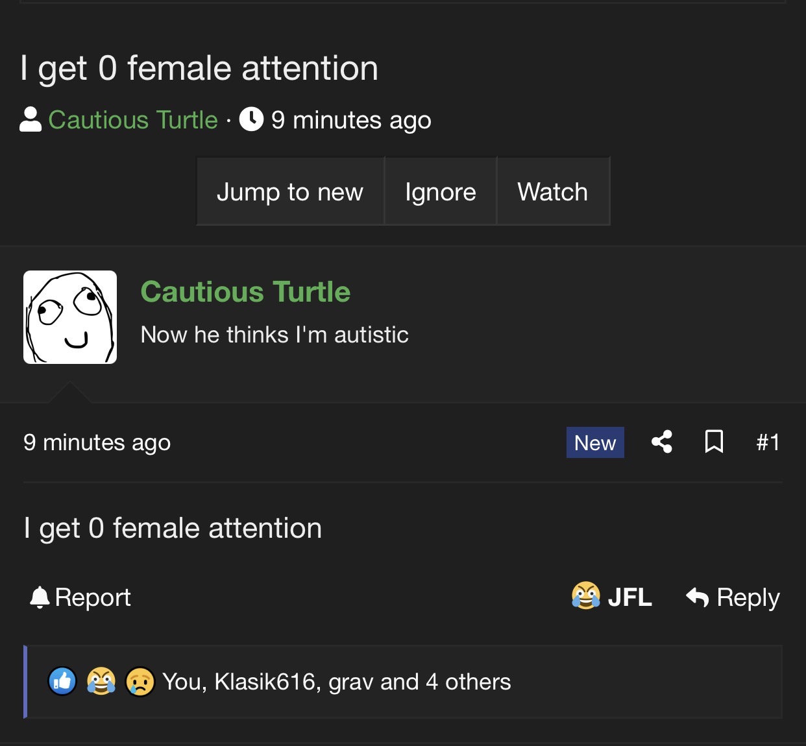Image resolution: width=806 pixels, height=746 pixels.
Task: Open the '9 minutes ago' post timestamp link
Action: [x=97, y=442]
